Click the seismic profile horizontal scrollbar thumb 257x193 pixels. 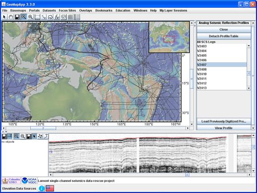coord(187,175)
